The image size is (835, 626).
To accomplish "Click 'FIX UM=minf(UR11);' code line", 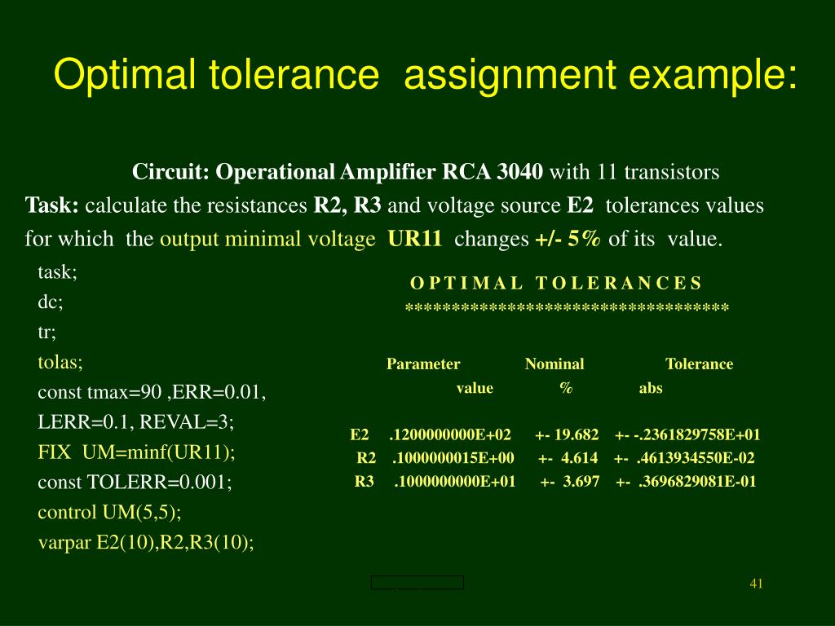I will (x=136, y=452).
